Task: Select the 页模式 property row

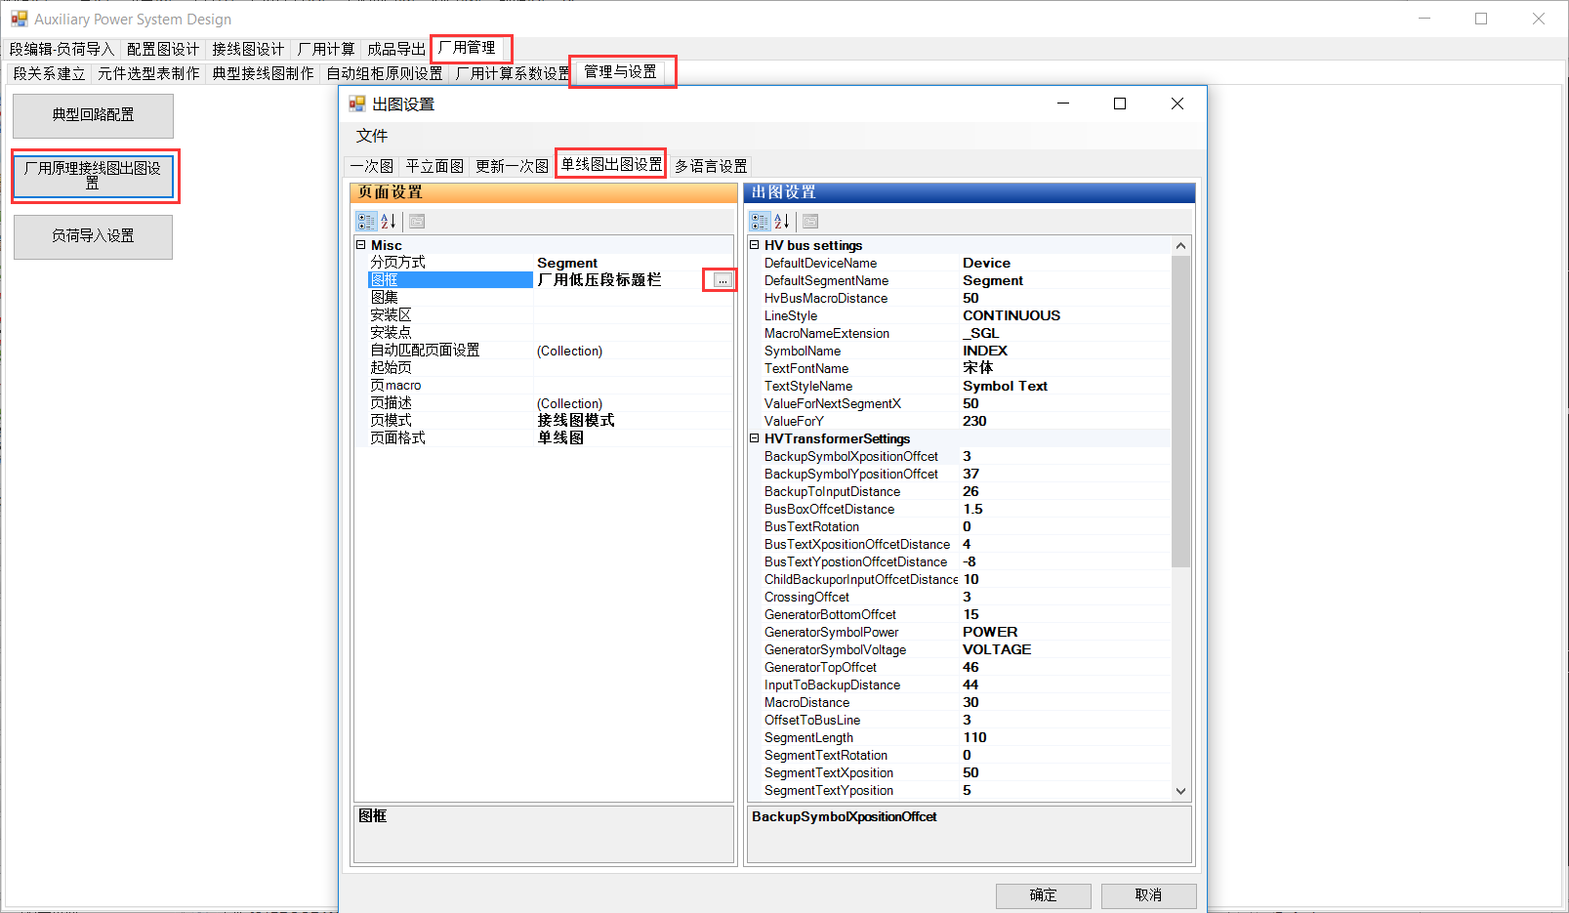Action: pos(550,421)
